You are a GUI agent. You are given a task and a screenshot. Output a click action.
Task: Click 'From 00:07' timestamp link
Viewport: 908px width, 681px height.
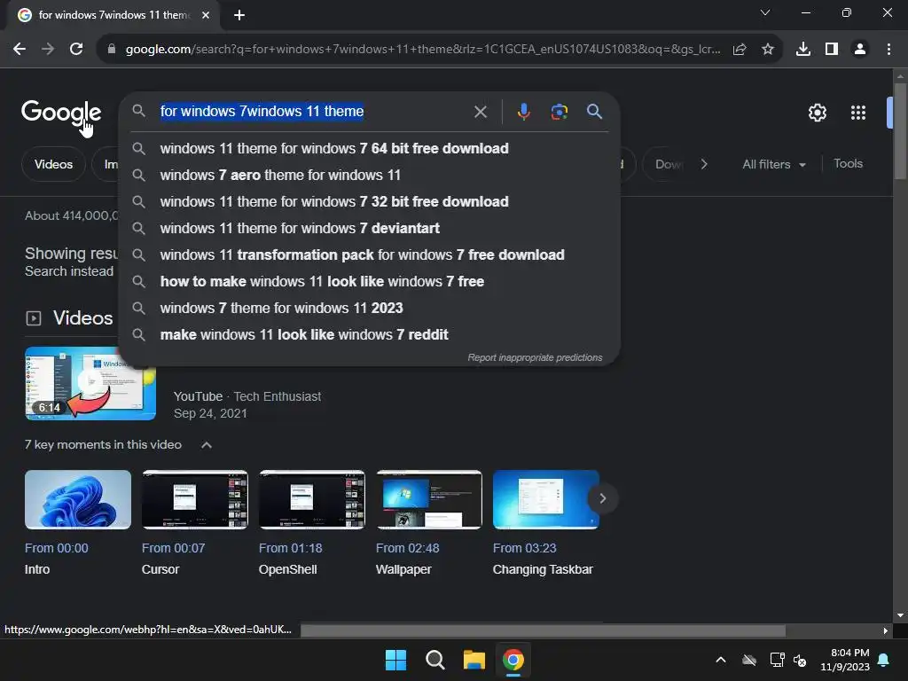click(x=173, y=548)
